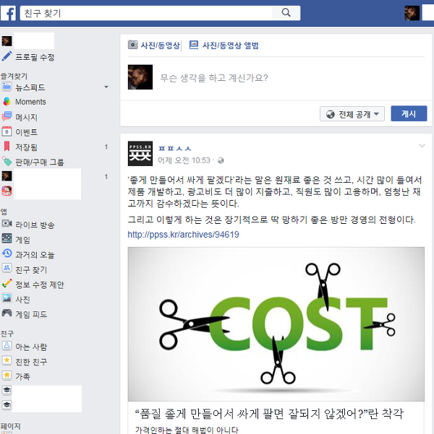Select the 사진/동영상 앨범 tab
Screen dimensions: 434x434
[224, 45]
